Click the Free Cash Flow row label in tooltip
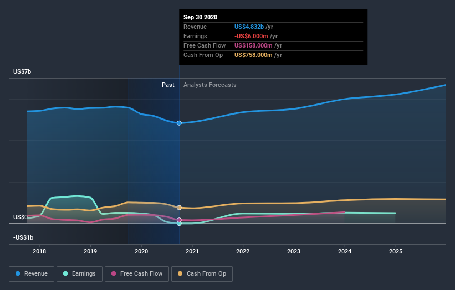Screen dimensions: 455x290 click(x=205, y=45)
